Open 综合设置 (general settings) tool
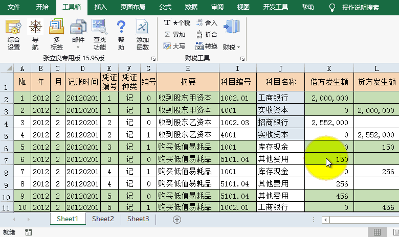The width and height of the screenshot is (399, 237). [14, 35]
